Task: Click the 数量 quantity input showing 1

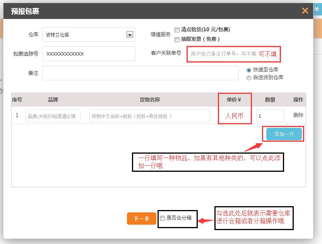Action: (270, 115)
